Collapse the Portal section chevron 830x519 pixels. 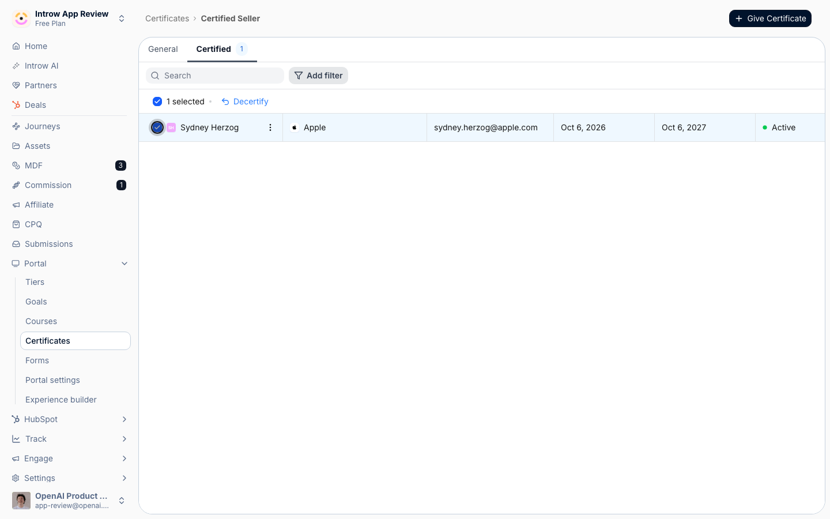tap(124, 264)
